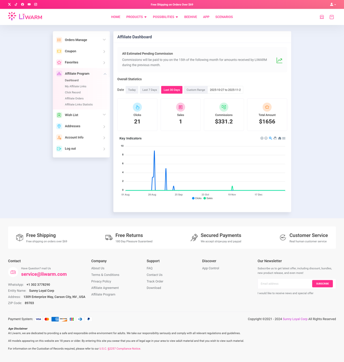
Task: Click the Commissions money icon
Action: [224, 107]
